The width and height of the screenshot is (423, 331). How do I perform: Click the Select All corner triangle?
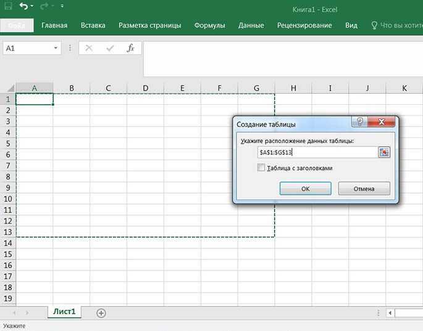[x=10, y=88]
